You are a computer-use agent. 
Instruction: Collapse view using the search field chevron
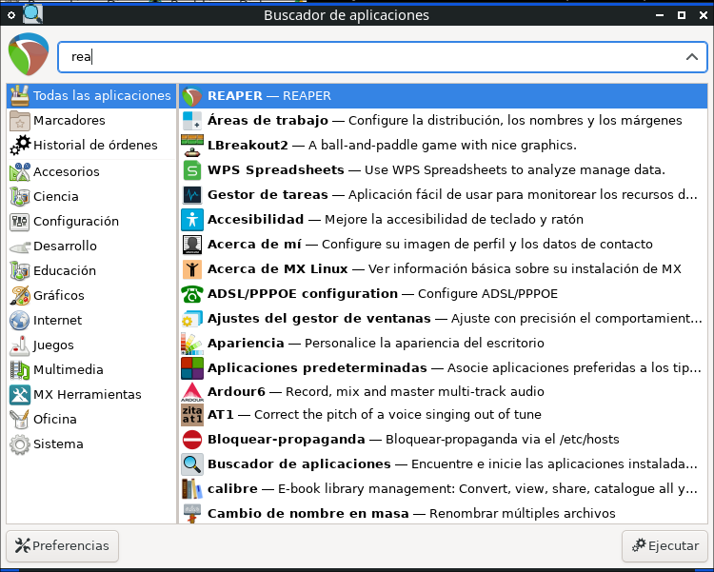tap(692, 57)
